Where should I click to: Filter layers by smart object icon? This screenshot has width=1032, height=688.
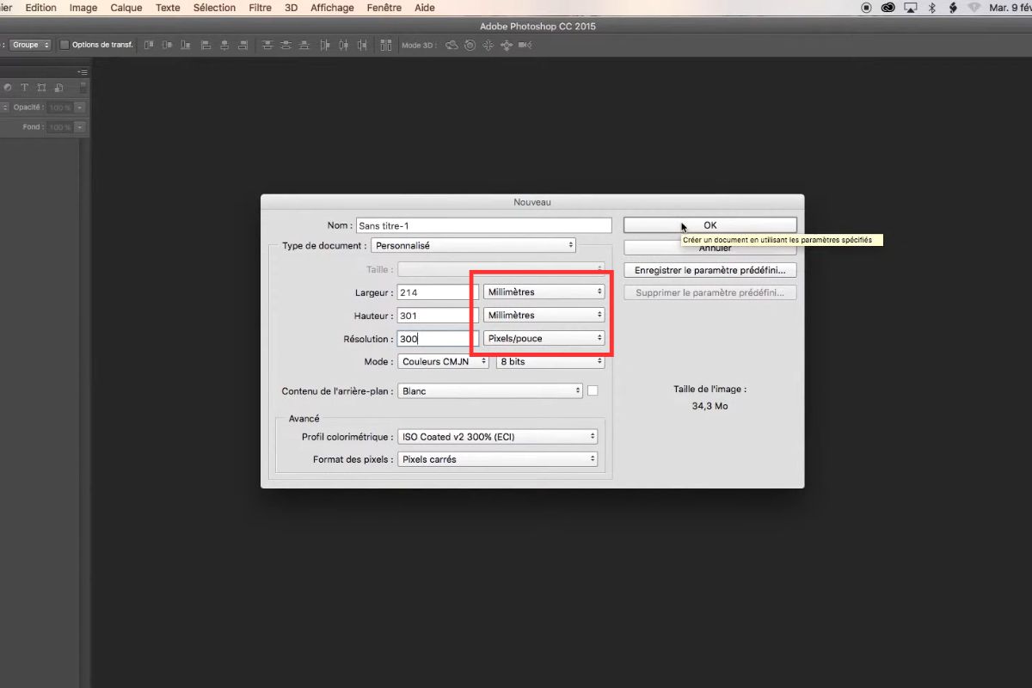(x=58, y=88)
